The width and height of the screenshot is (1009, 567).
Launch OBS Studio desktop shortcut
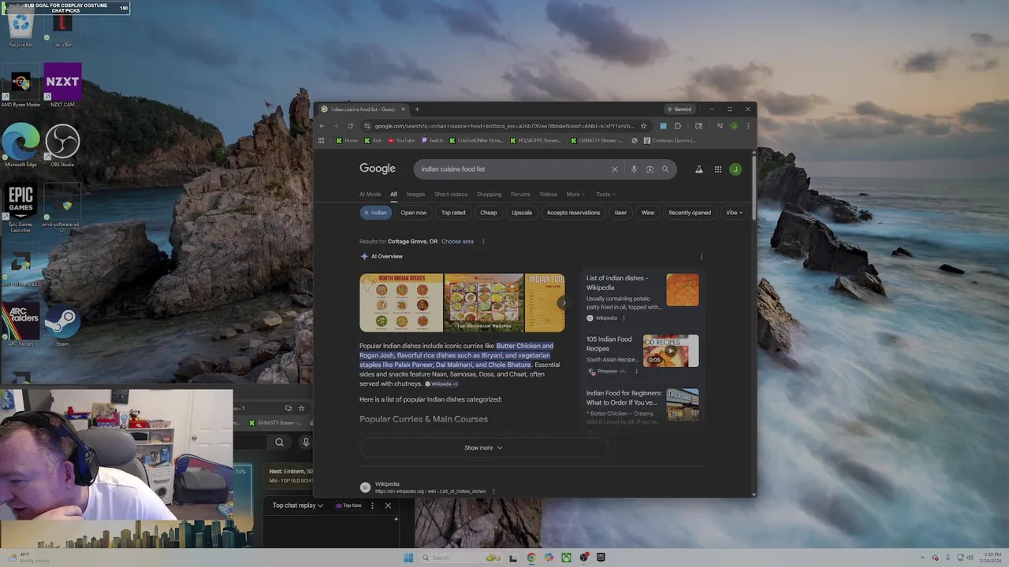(x=62, y=146)
